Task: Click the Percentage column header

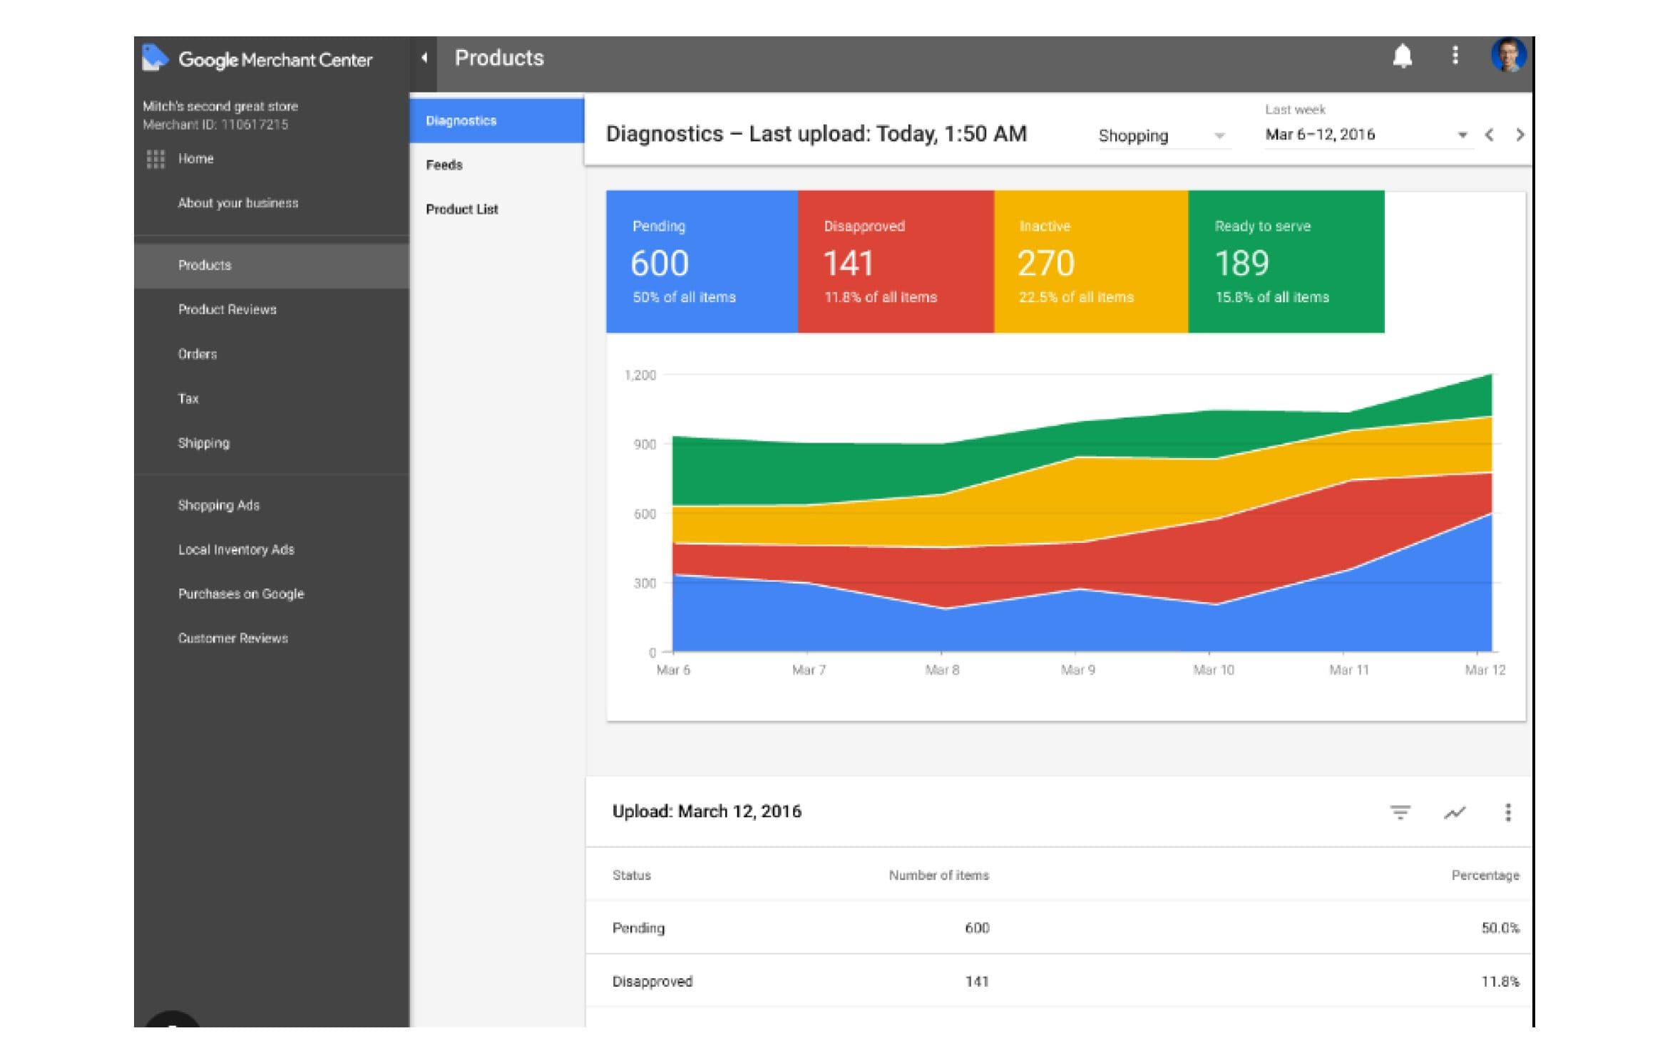Action: (1485, 875)
